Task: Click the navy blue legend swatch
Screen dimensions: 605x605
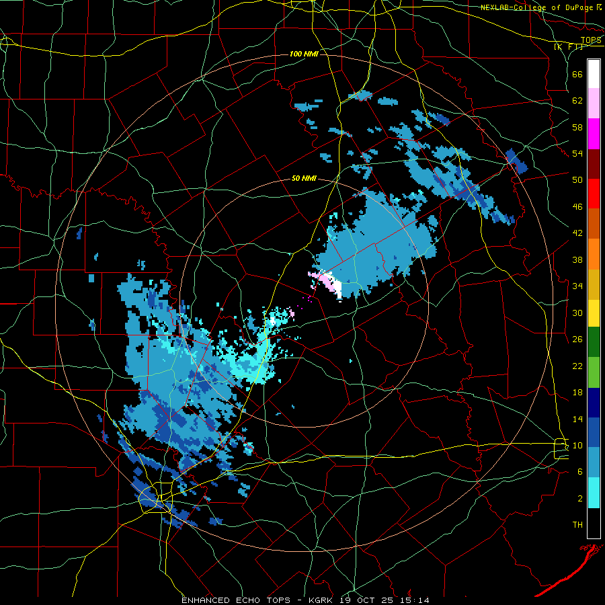Action: [594, 403]
